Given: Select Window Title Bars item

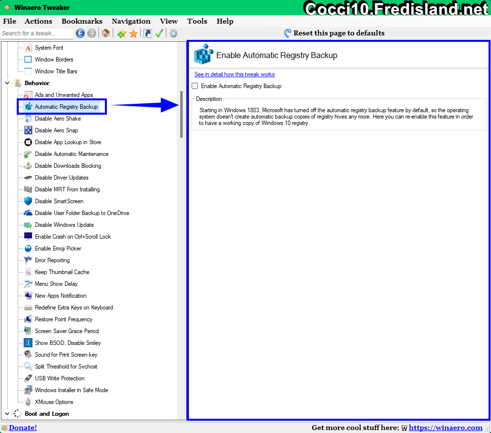Looking at the screenshot, I should click(x=56, y=71).
